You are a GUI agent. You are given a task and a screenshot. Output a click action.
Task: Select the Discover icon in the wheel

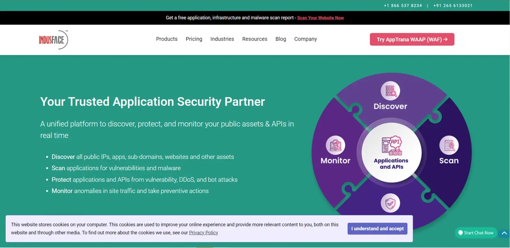(390, 91)
